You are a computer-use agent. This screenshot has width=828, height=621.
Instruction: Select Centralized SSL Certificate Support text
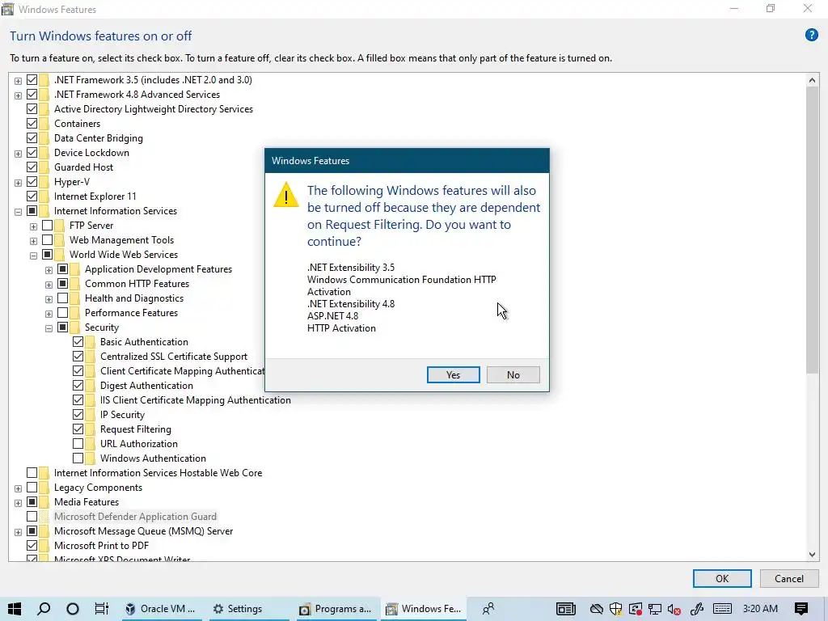(x=174, y=357)
